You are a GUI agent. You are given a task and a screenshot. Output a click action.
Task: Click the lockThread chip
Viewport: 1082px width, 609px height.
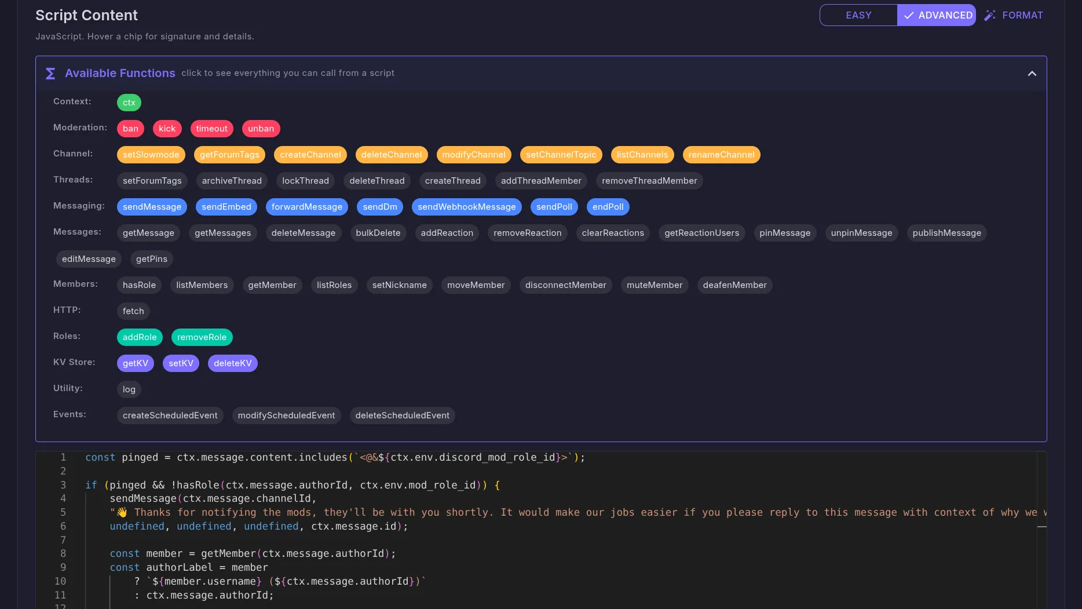[306, 181]
